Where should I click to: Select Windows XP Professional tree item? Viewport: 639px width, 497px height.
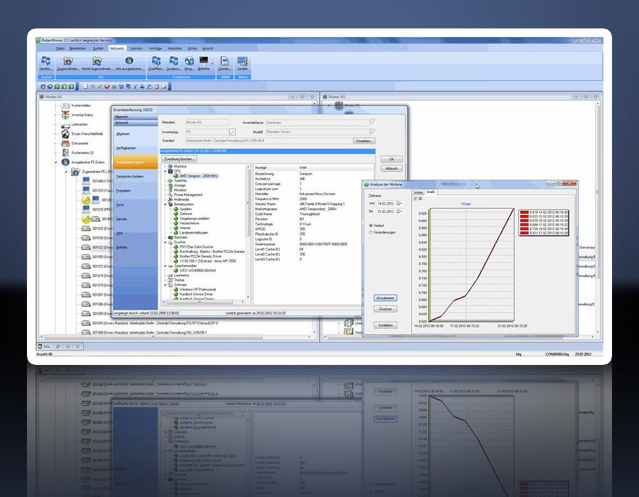[197, 289]
